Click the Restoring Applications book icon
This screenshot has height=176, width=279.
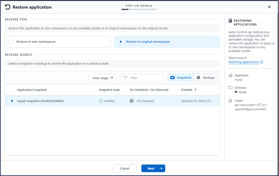230,20
